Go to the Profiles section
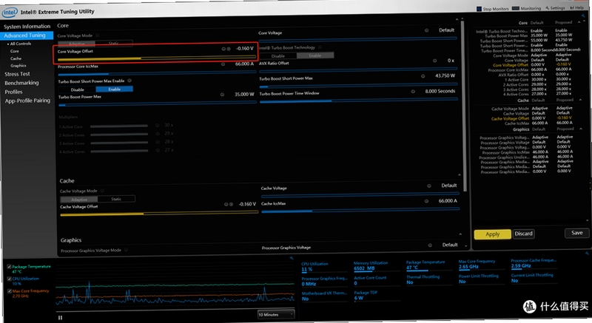The image size is (592, 323). [13, 92]
